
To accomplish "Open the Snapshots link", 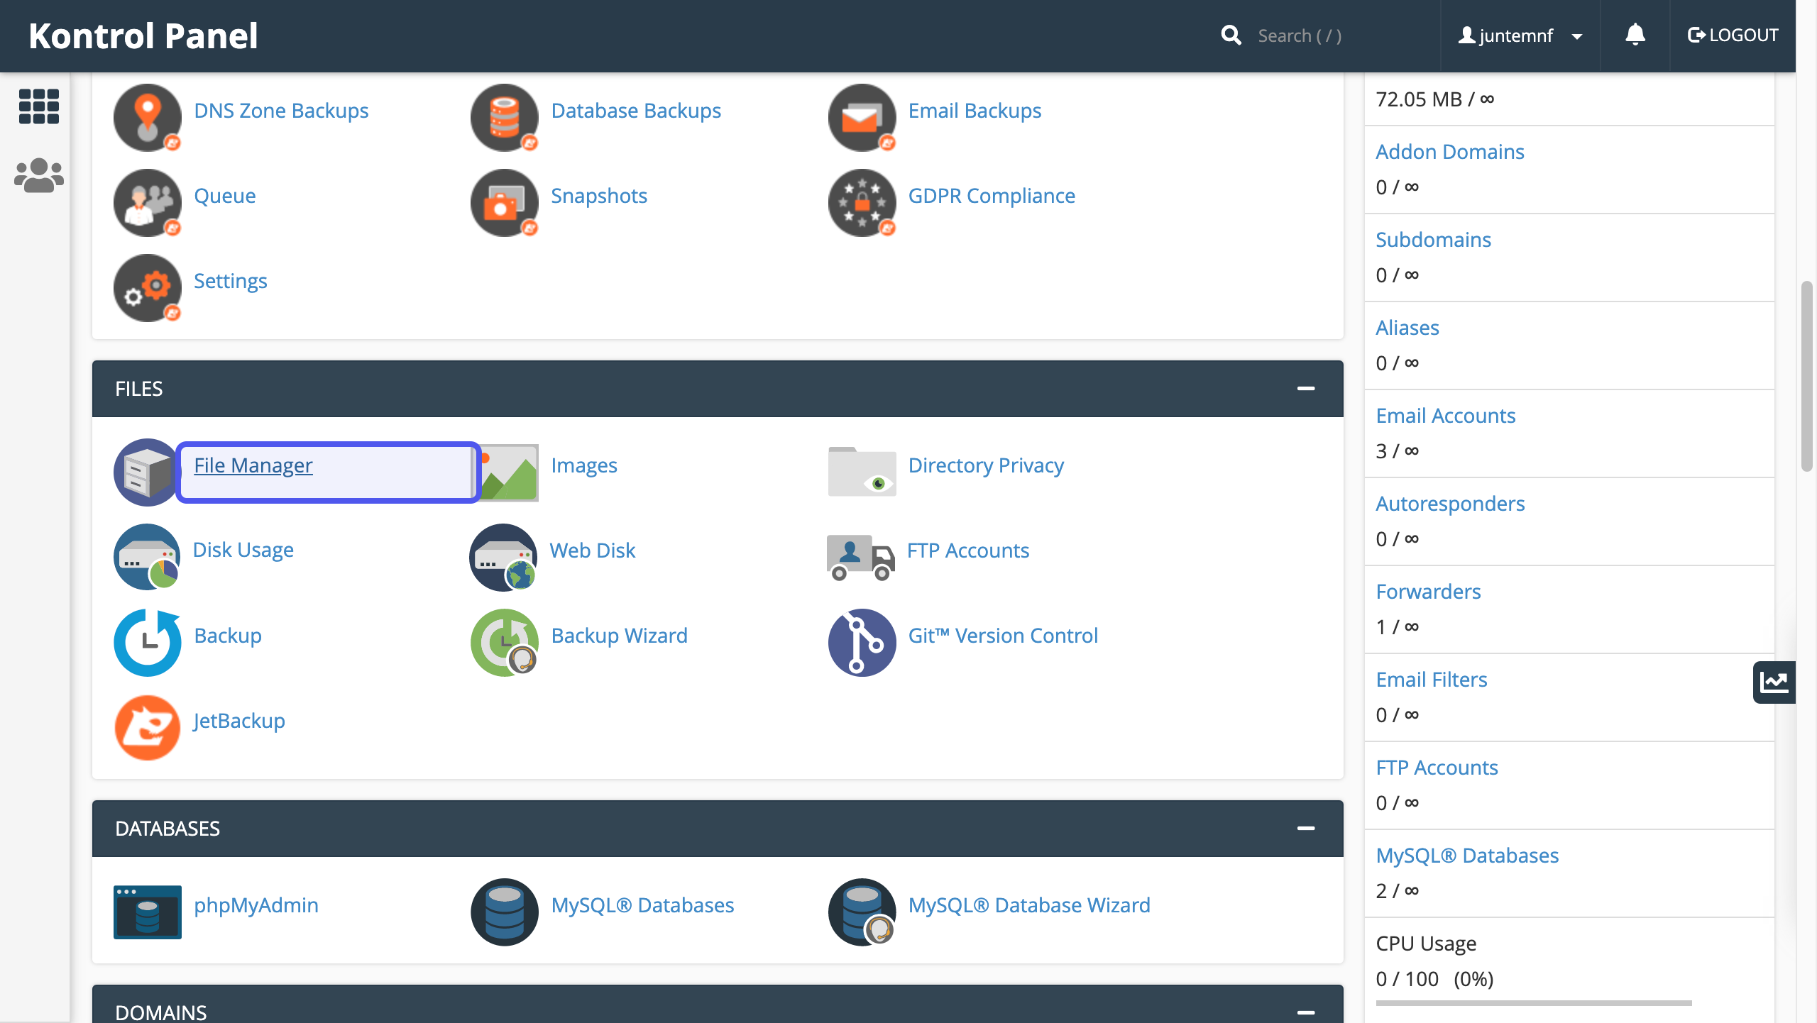I will [x=598, y=195].
